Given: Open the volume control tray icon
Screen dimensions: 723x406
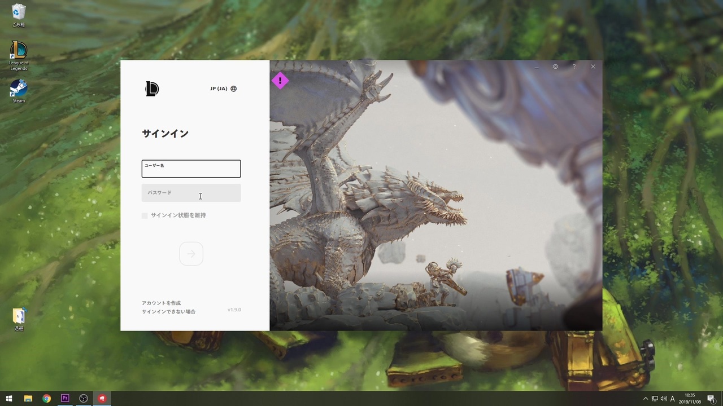Looking at the screenshot, I should point(664,399).
